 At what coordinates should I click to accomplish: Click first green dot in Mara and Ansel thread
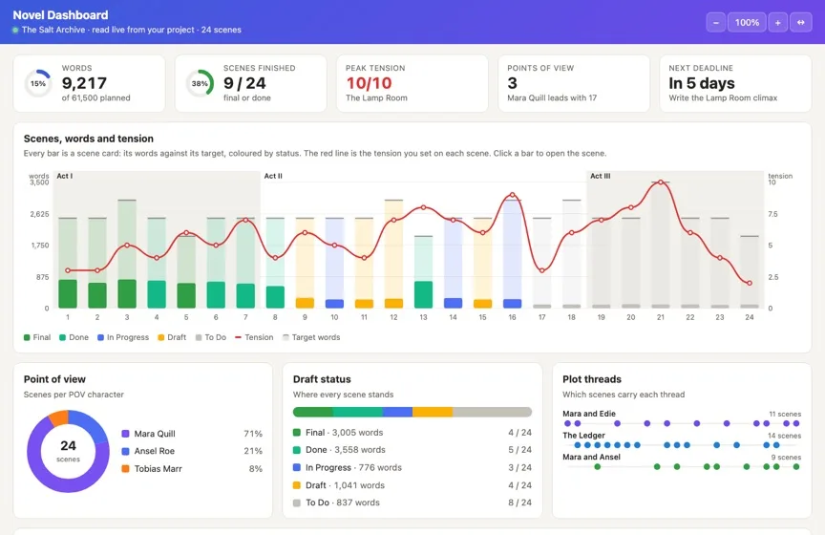click(x=597, y=466)
